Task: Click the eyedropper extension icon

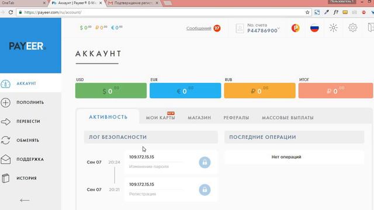Action: click(326, 12)
